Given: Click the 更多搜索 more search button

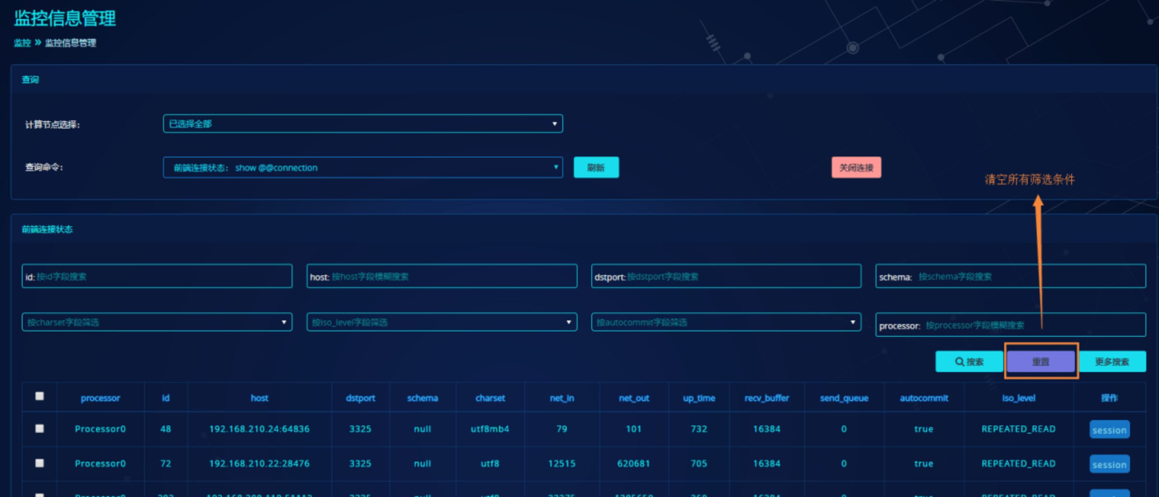Looking at the screenshot, I should tap(1112, 362).
